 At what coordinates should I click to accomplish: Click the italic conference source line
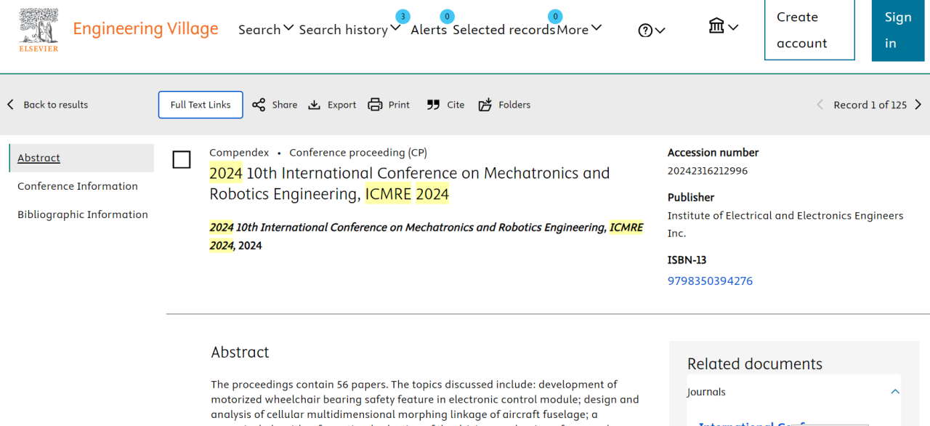click(x=426, y=236)
